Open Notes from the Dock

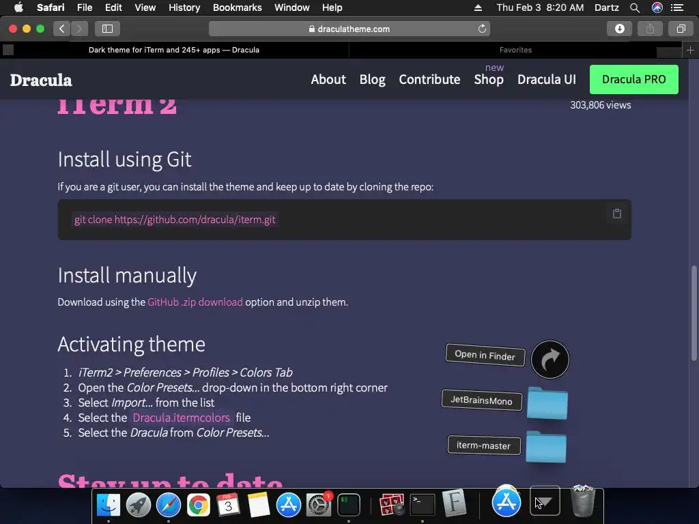tap(259, 505)
